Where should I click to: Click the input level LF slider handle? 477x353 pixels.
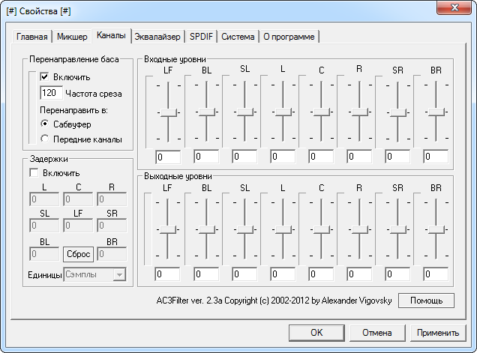(168, 112)
